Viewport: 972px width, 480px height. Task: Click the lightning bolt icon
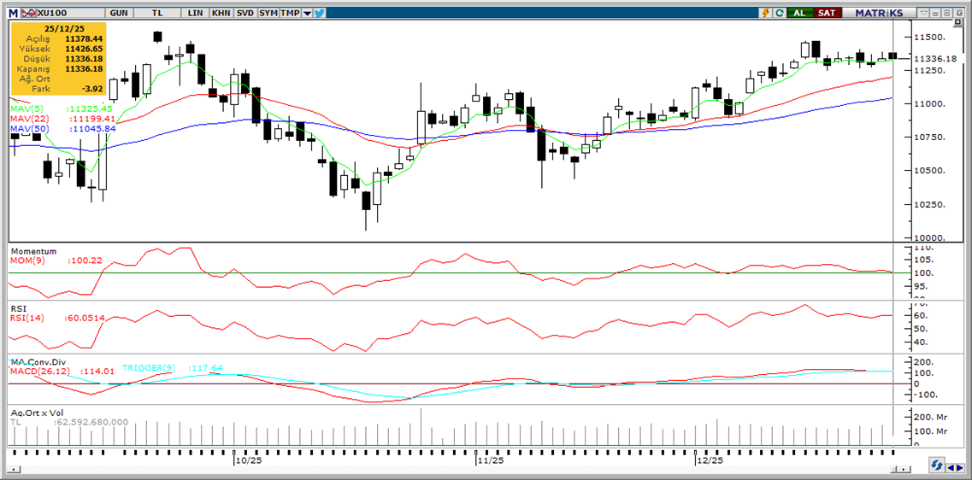[x=766, y=13]
